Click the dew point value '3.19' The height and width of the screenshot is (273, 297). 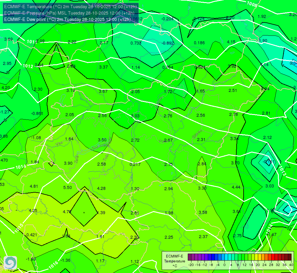pos(71,90)
